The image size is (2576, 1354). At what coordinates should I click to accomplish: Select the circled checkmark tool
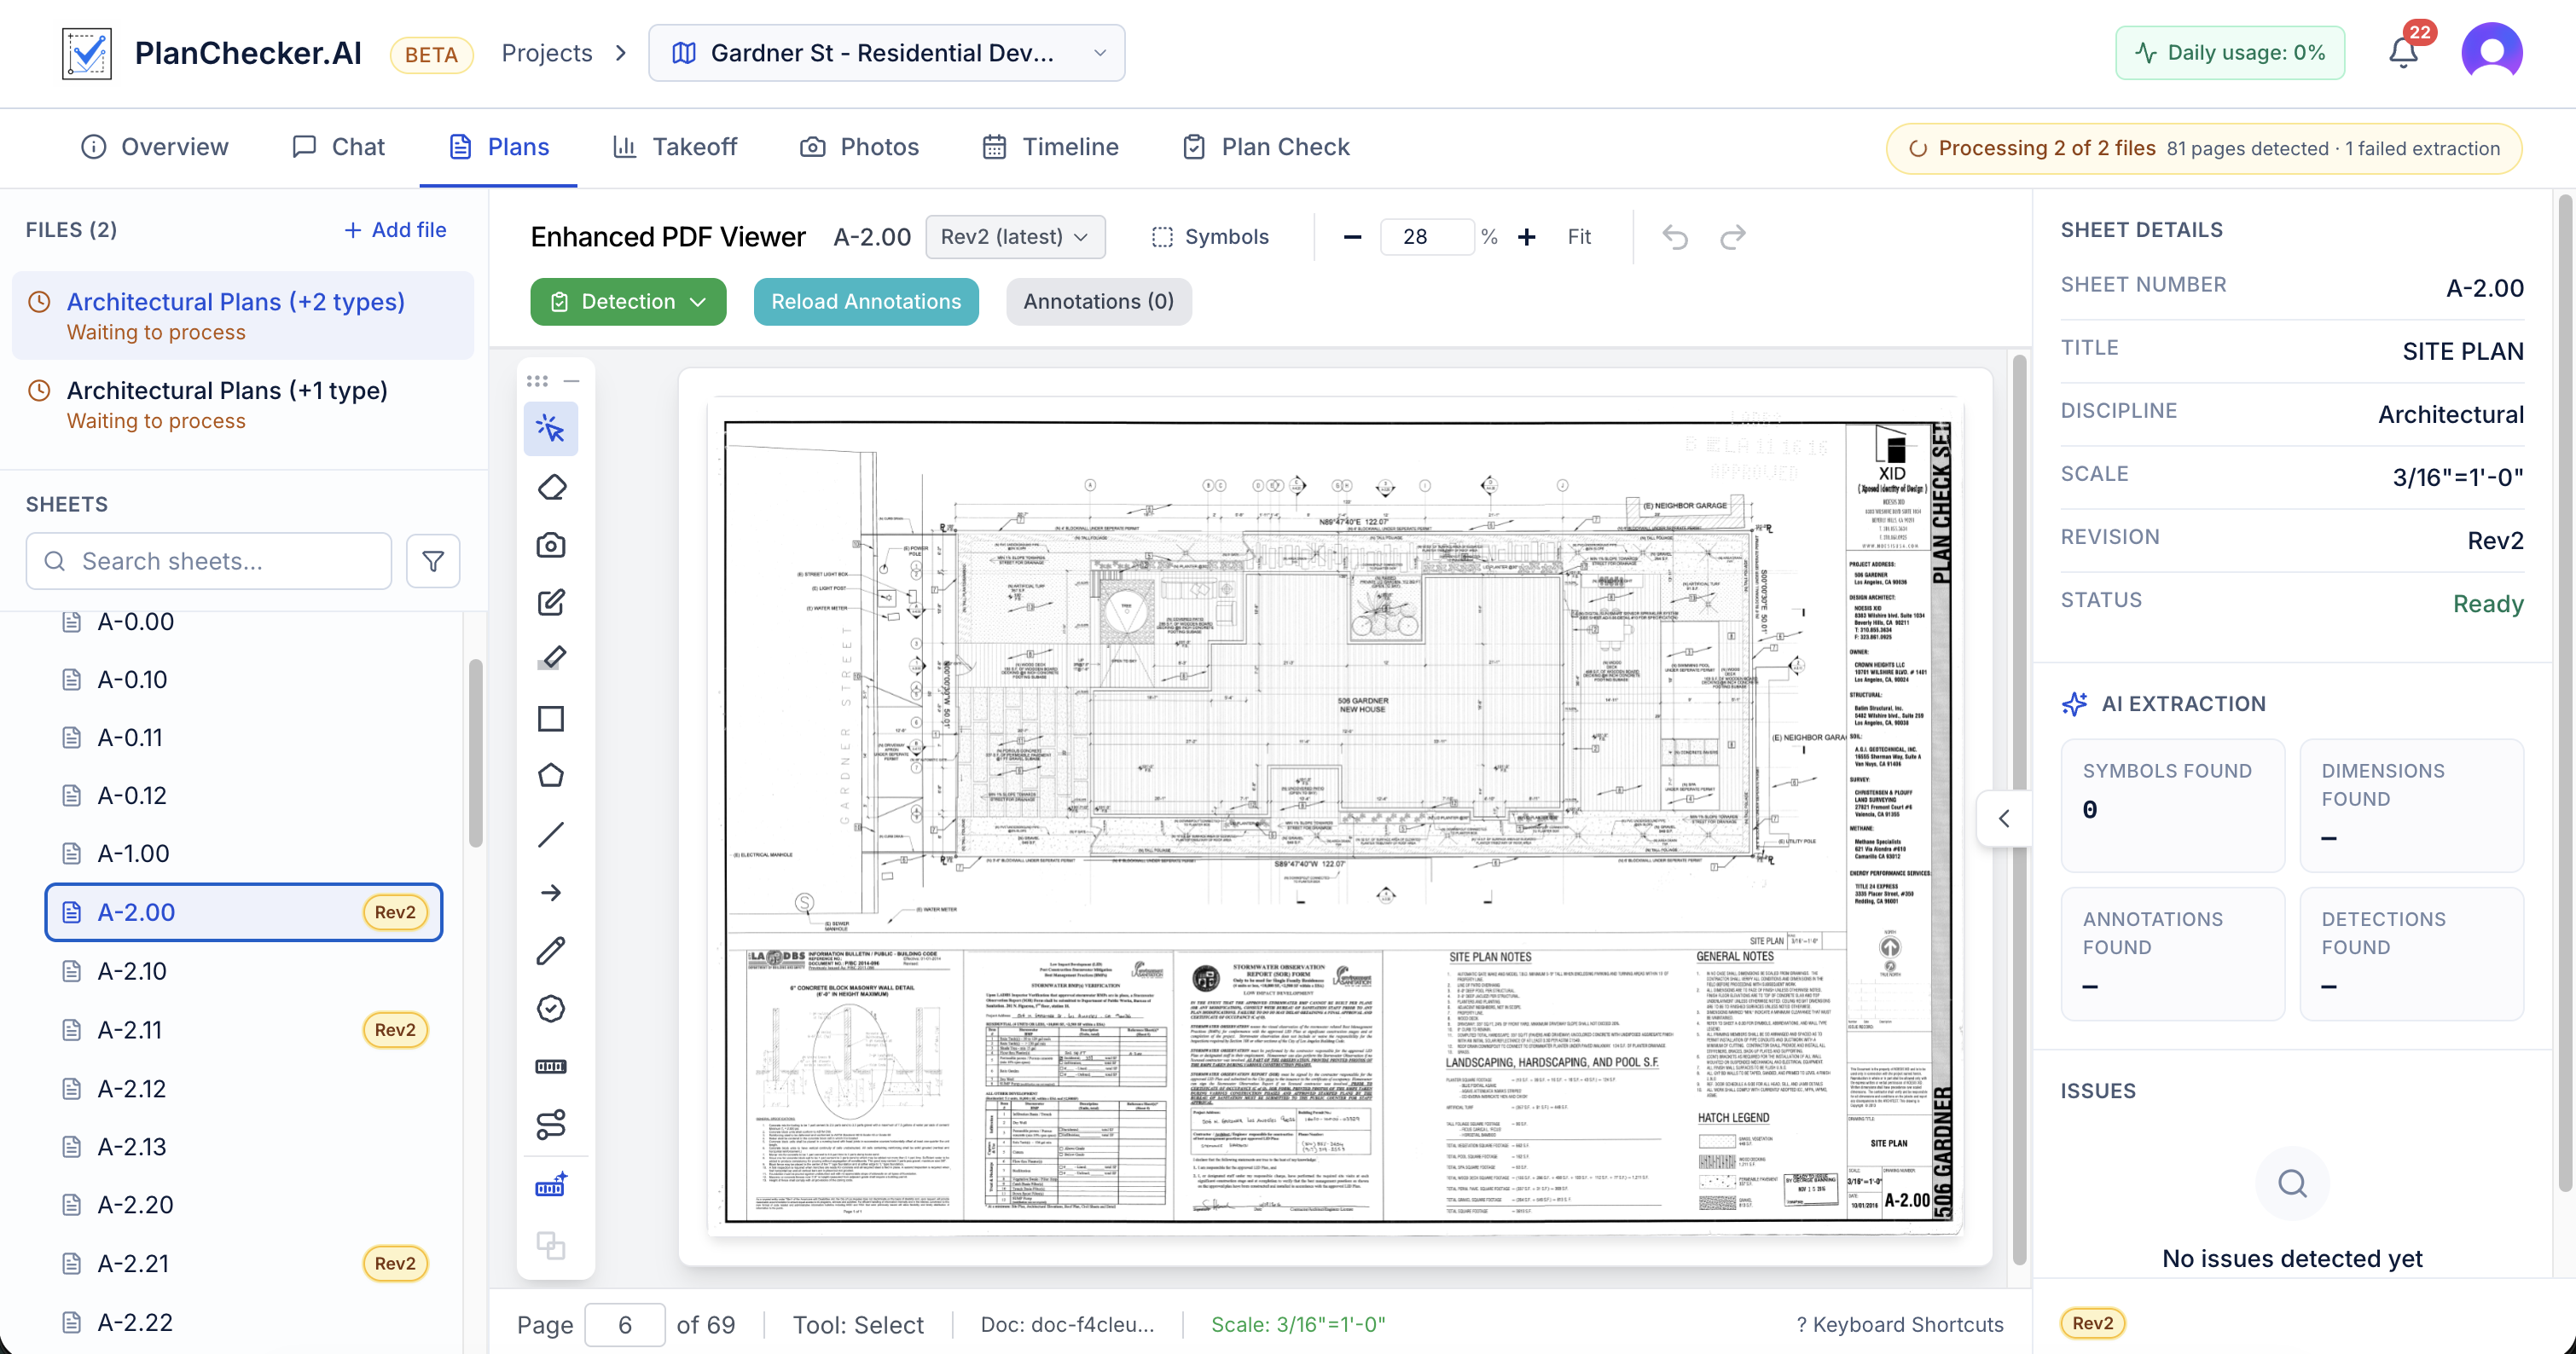(551, 1009)
